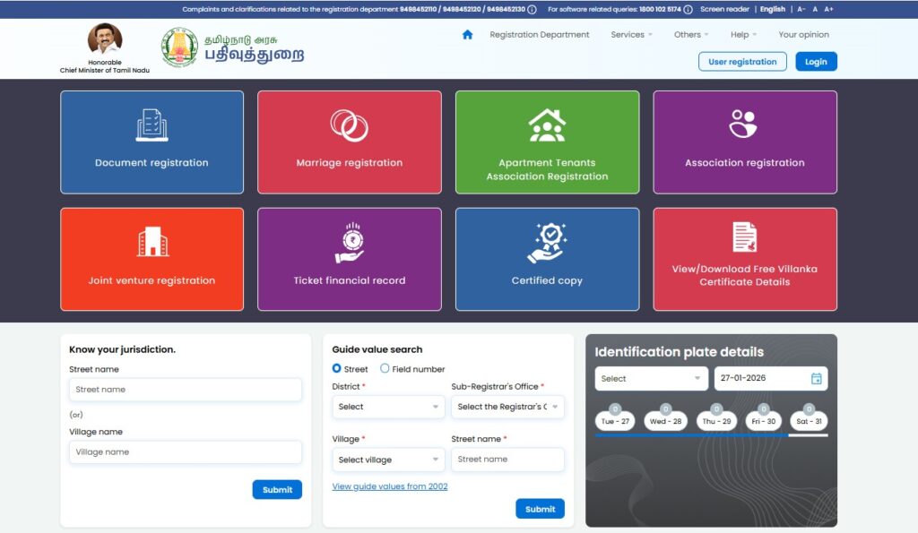918x533 pixels.
Task: Select the Fri - 30 date chip
Action: (763, 421)
